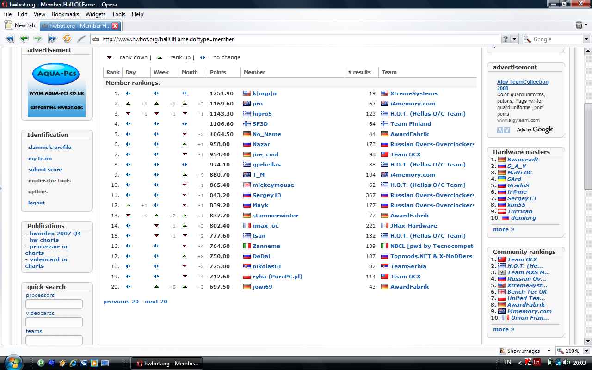The image size is (592, 370).
Task: Click the 'previous 20' pagination link
Action: [121, 302]
